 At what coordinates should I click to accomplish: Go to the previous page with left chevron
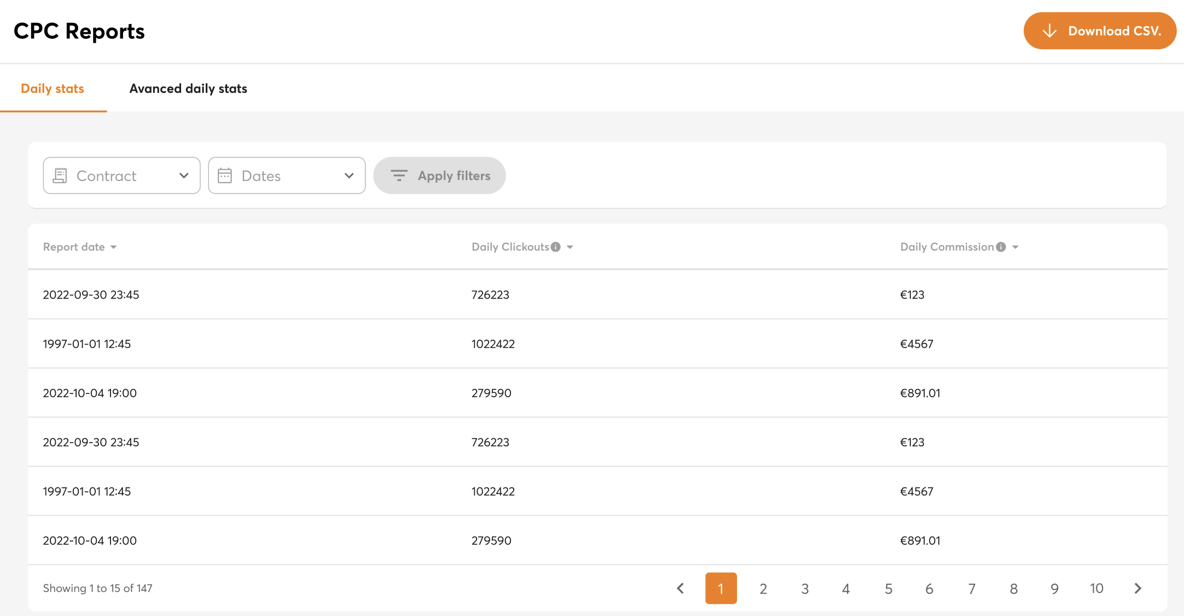pos(680,588)
